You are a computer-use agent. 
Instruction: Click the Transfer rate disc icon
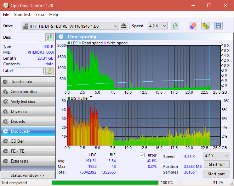click(x=6, y=82)
